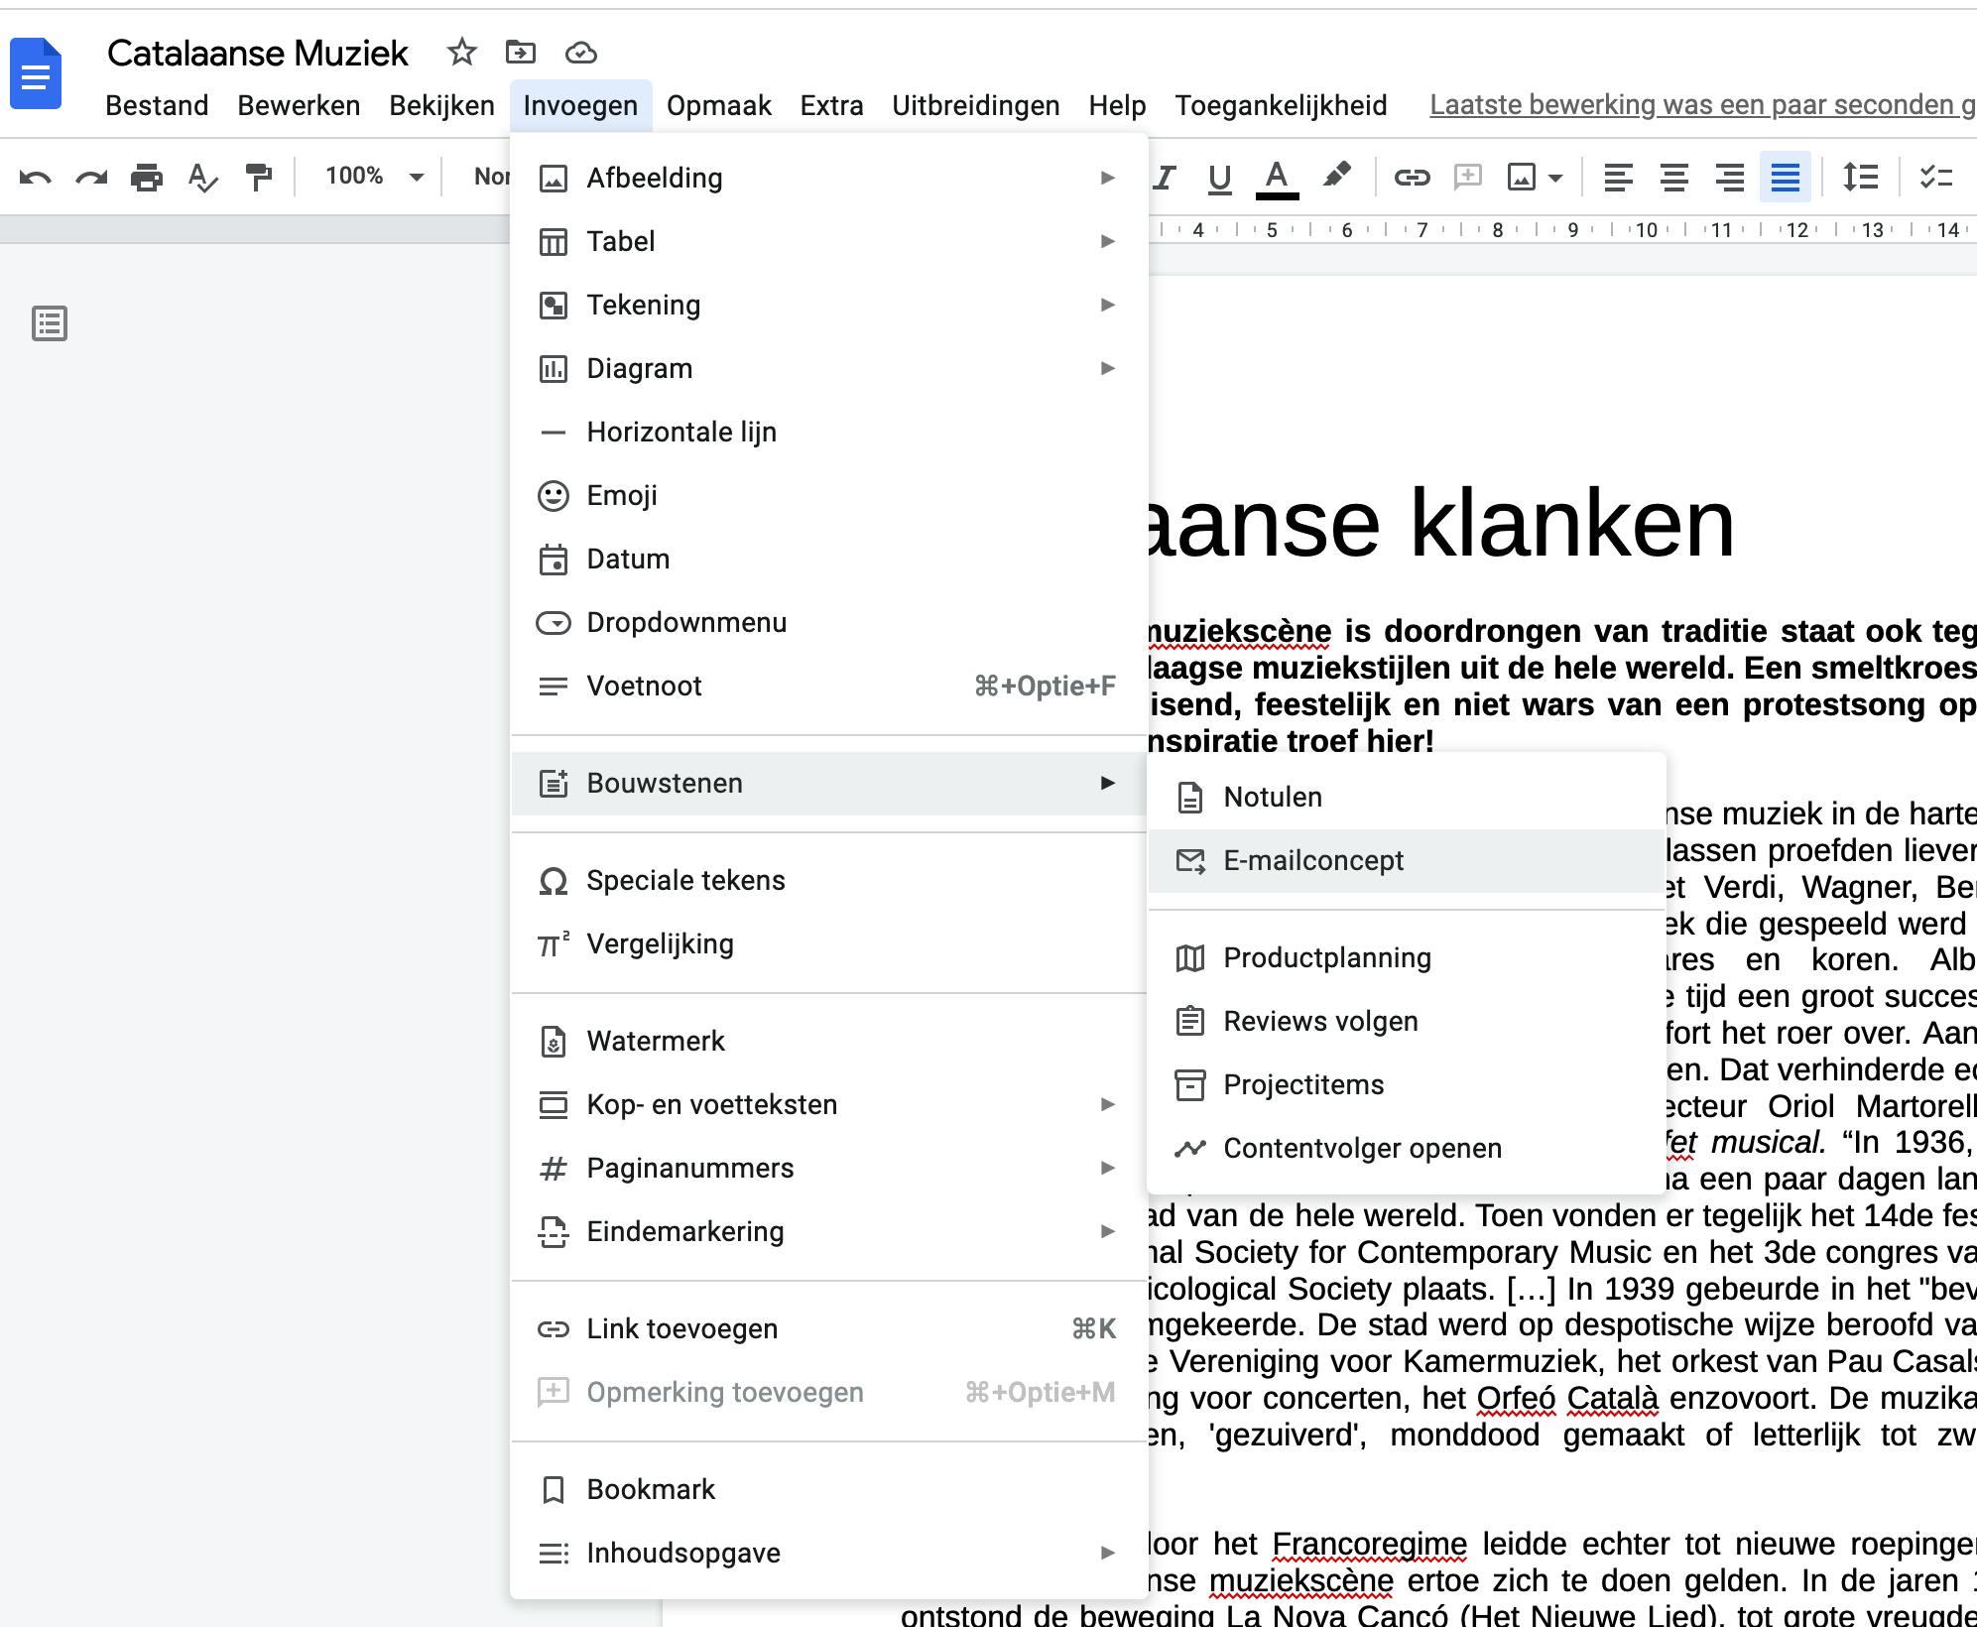Image resolution: width=1977 pixels, height=1627 pixels.
Task: Star the Catalaanse Muziek document
Action: pyautogui.click(x=462, y=52)
